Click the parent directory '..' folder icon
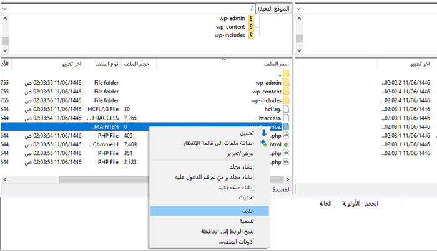437x251 pixels. 286,74
